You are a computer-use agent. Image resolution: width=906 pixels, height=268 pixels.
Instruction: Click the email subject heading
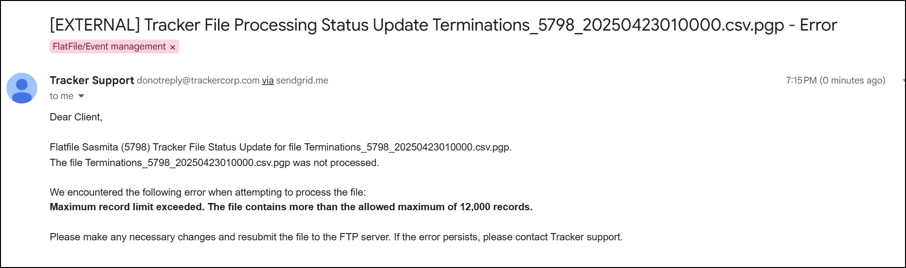click(x=443, y=25)
